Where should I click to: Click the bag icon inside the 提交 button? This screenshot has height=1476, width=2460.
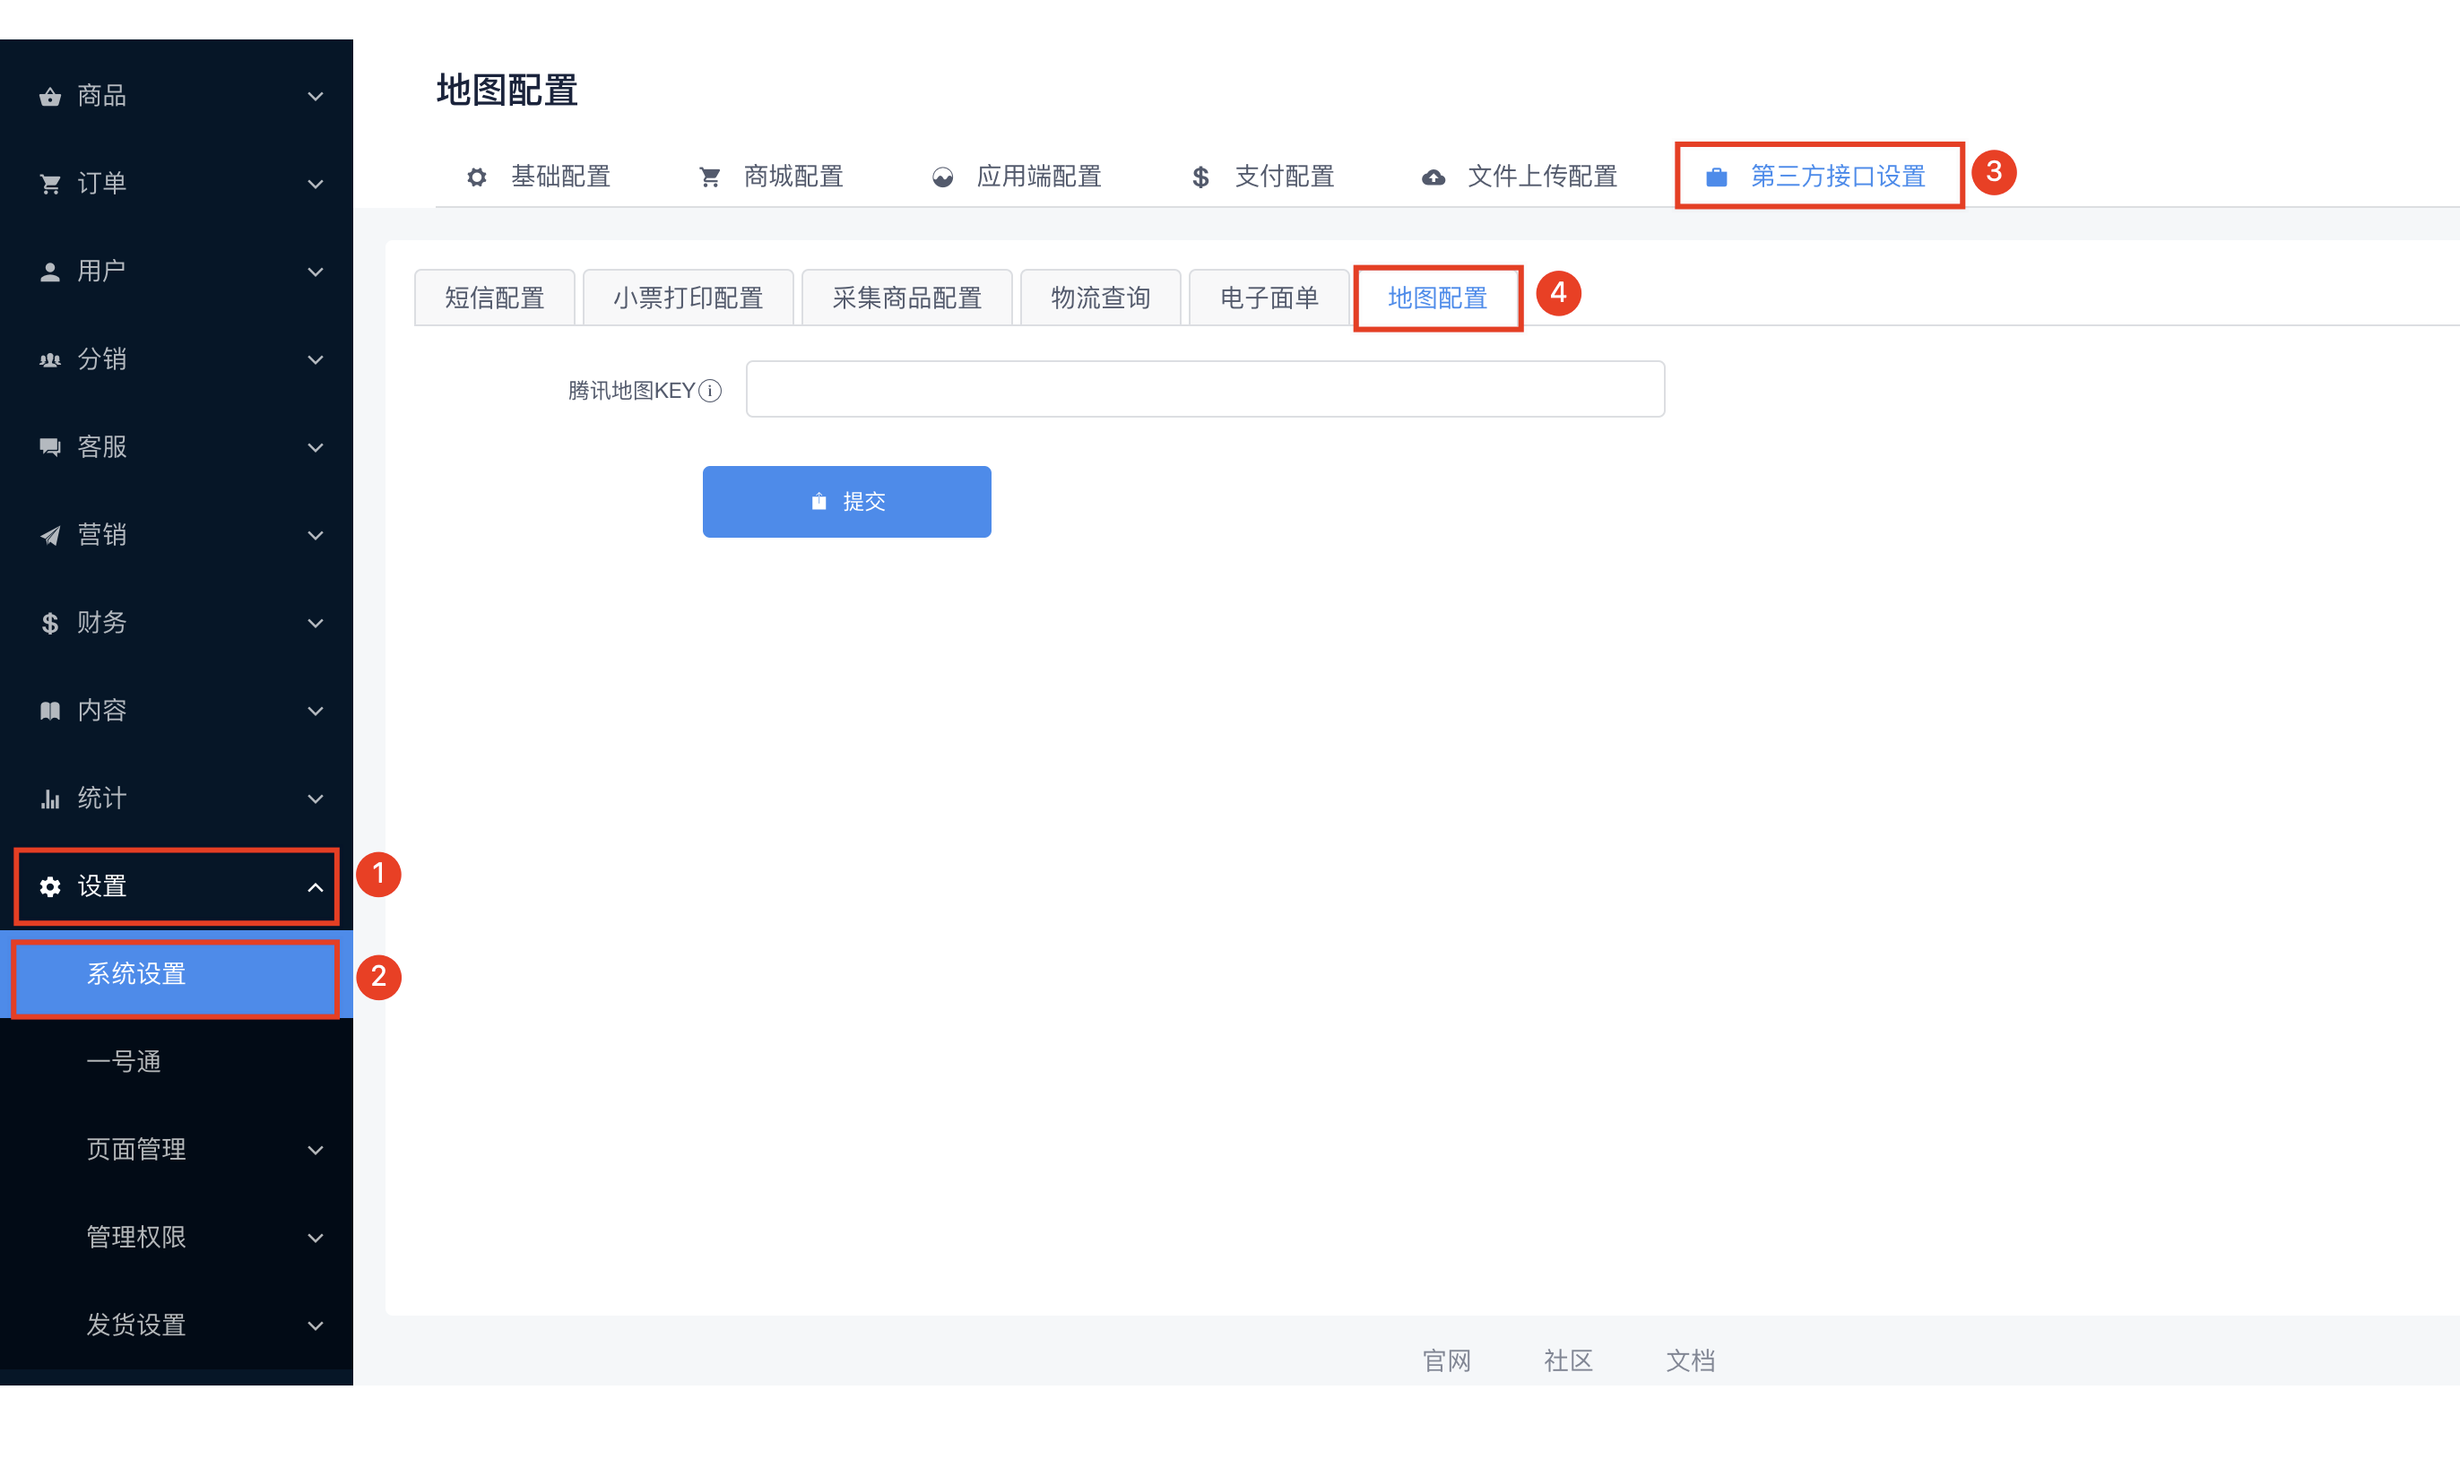point(819,501)
